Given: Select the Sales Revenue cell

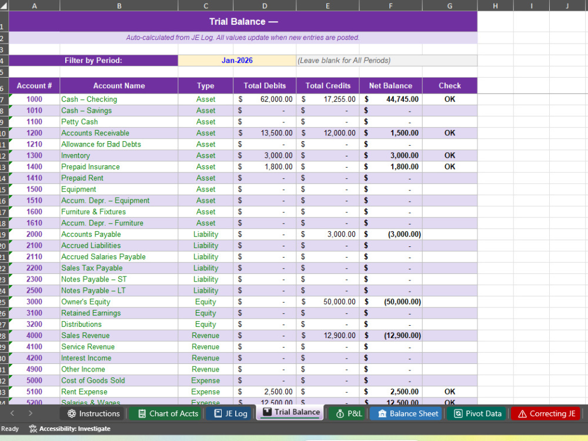Looking at the screenshot, I should coord(119,336).
